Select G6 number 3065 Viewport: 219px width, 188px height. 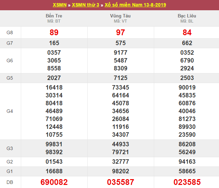[x=54, y=61]
